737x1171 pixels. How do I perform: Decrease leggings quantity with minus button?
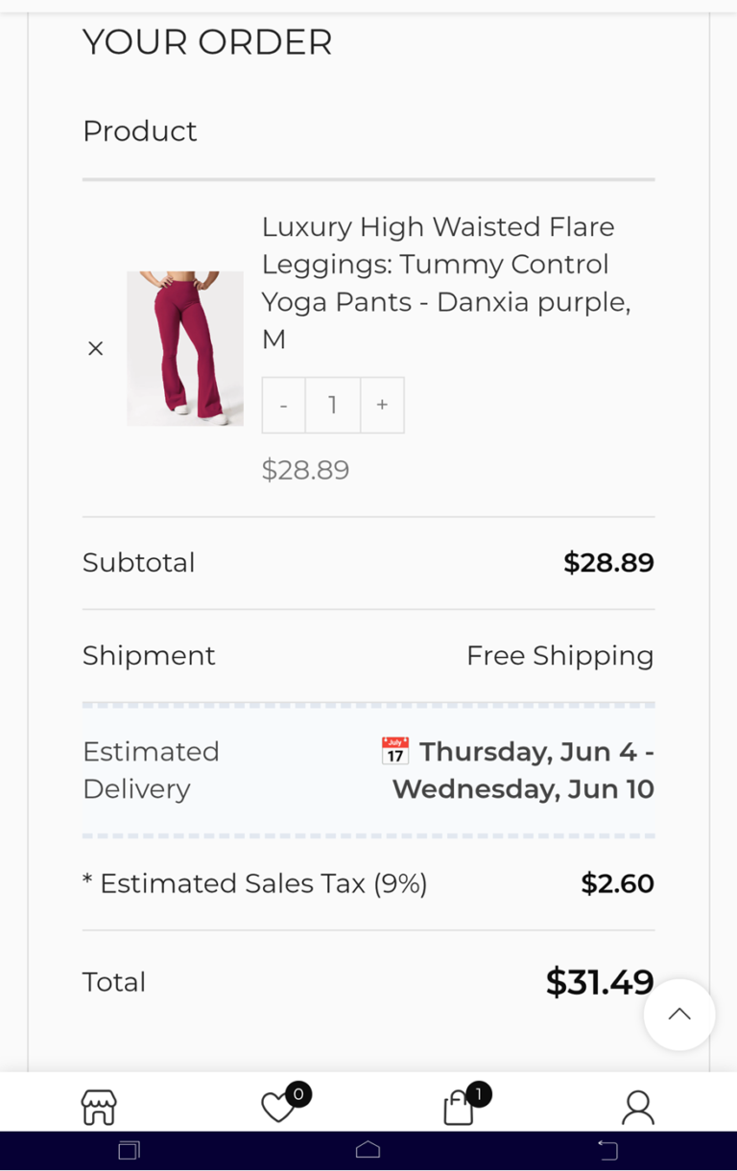284,405
